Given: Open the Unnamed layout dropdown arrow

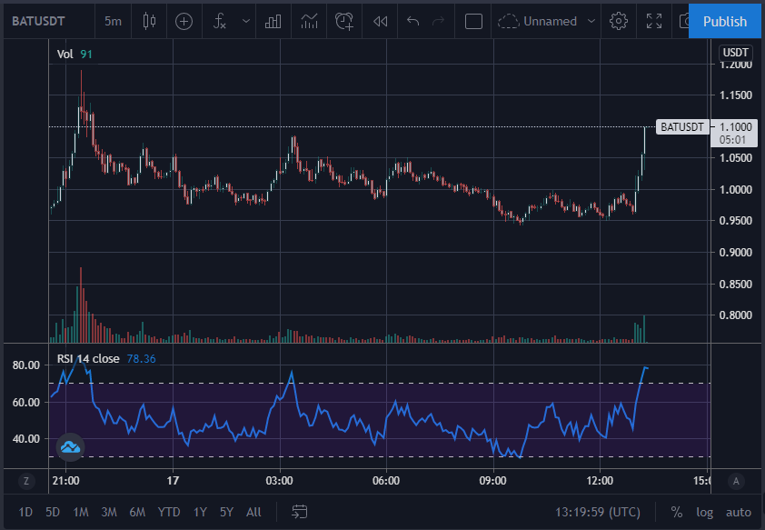Looking at the screenshot, I should tap(591, 21).
